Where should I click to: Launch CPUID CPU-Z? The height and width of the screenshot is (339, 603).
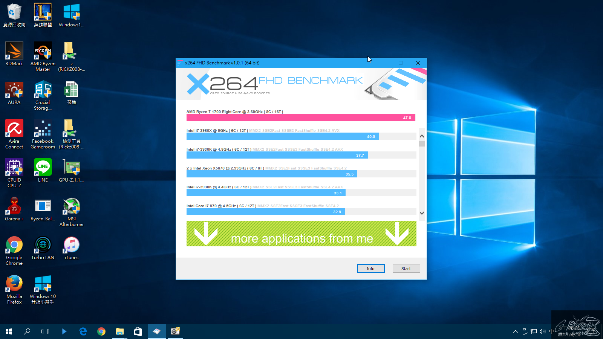tap(14, 173)
